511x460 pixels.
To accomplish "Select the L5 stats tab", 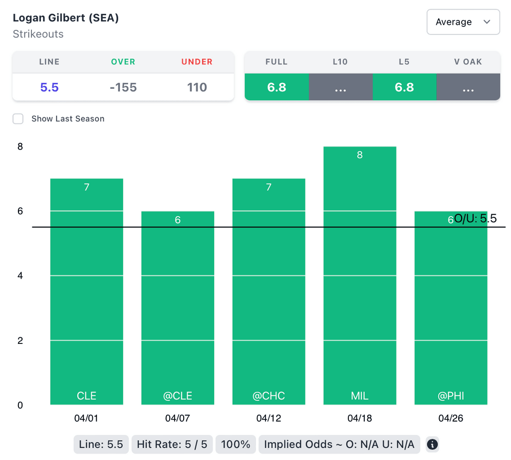I will [404, 62].
